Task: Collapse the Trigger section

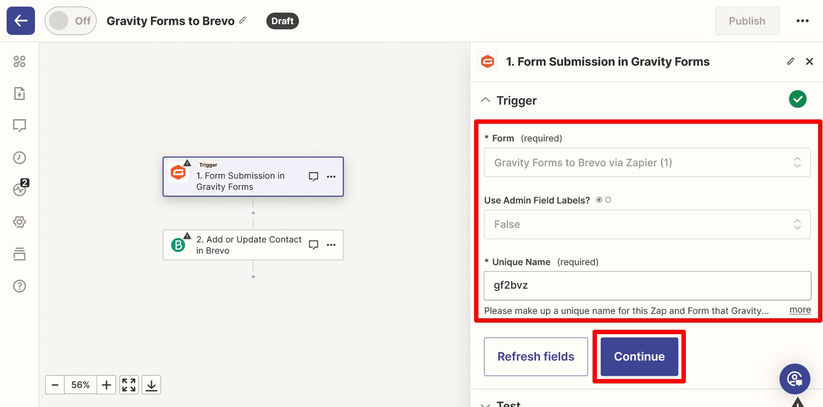Action: [x=485, y=100]
